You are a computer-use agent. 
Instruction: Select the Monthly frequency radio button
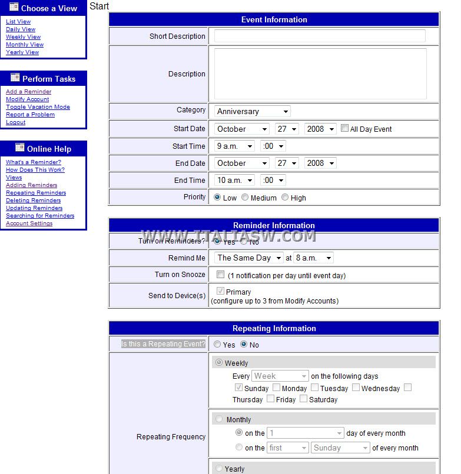pos(219,419)
